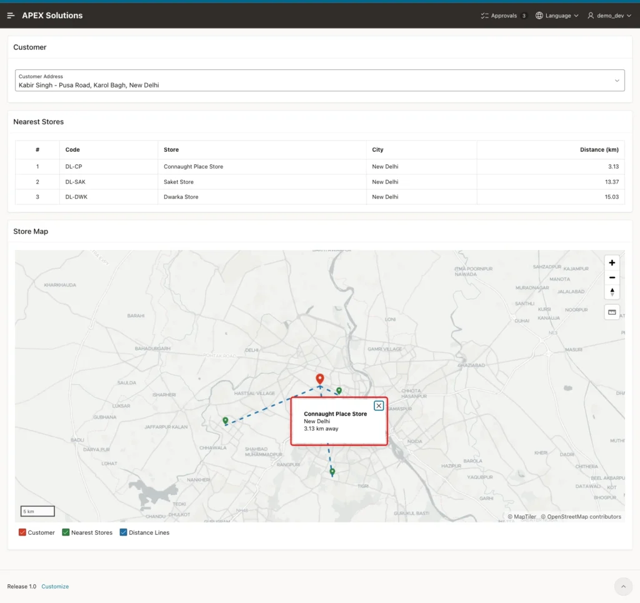
Task: Zoom out on the store map
Action: point(612,277)
